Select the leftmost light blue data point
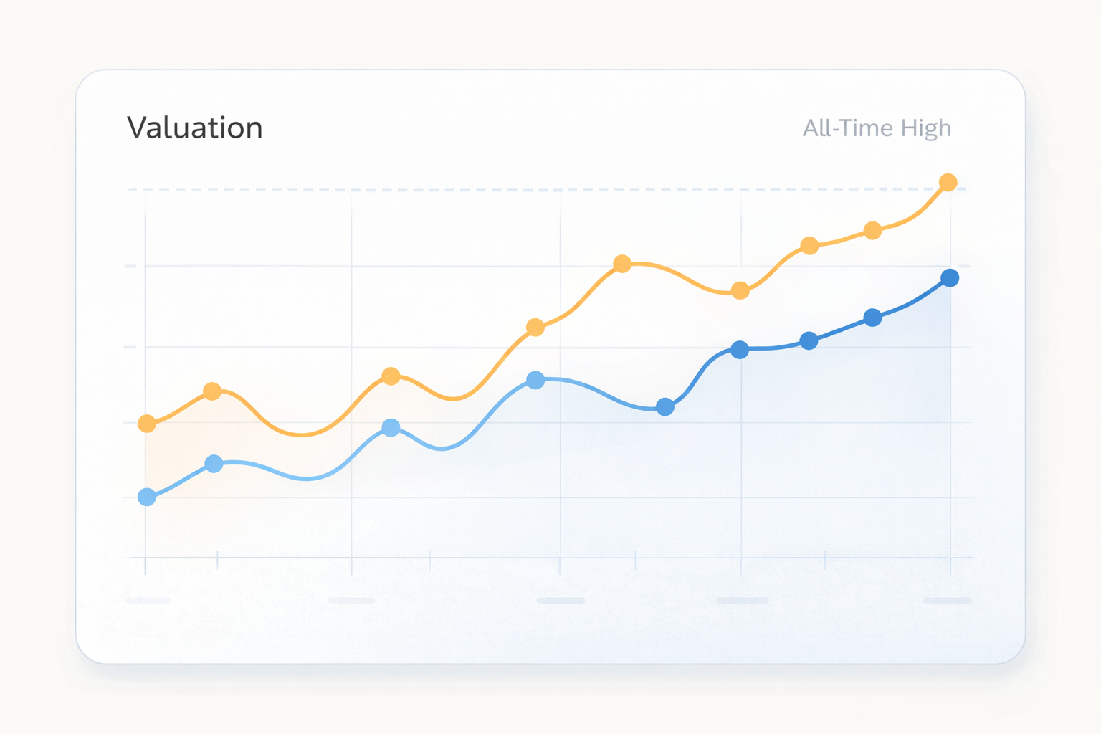The width and height of the screenshot is (1101, 734). point(147,497)
